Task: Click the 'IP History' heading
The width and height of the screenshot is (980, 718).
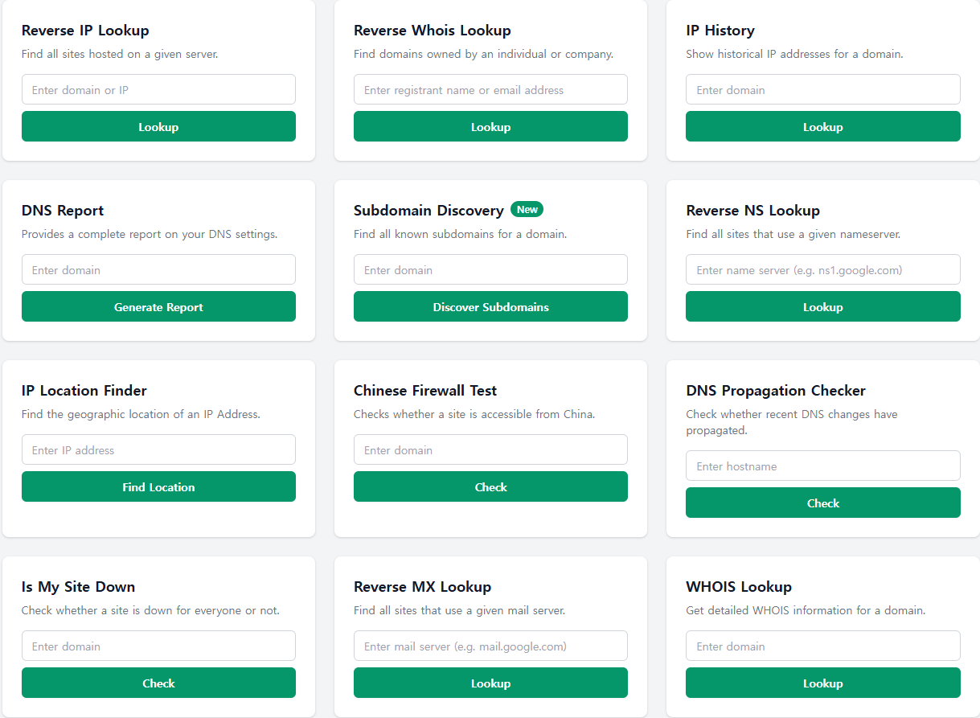Action: pyautogui.click(x=720, y=31)
